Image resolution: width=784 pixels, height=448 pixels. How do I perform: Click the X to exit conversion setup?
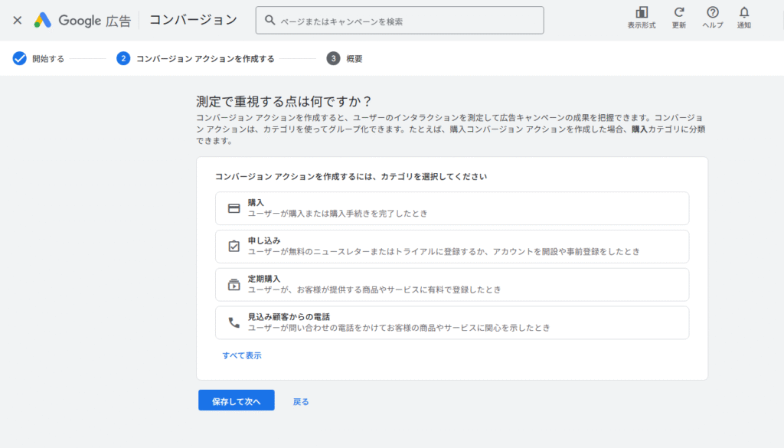click(17, 20)
